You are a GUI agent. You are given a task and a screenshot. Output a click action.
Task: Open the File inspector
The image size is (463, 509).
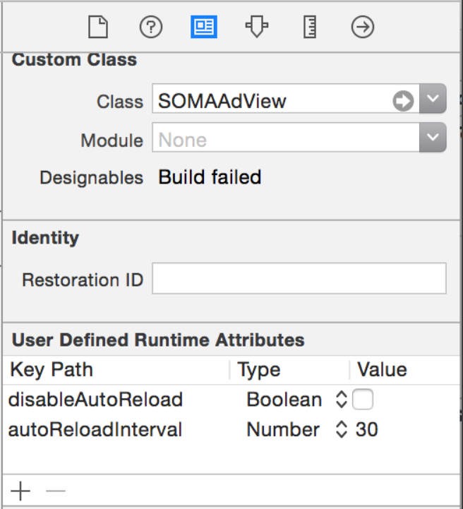(x=98, y=27)
